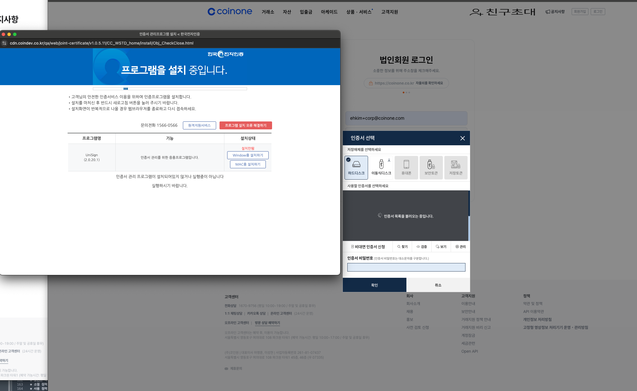Click the Window용 설치하기 button

[x=248, y=155]
